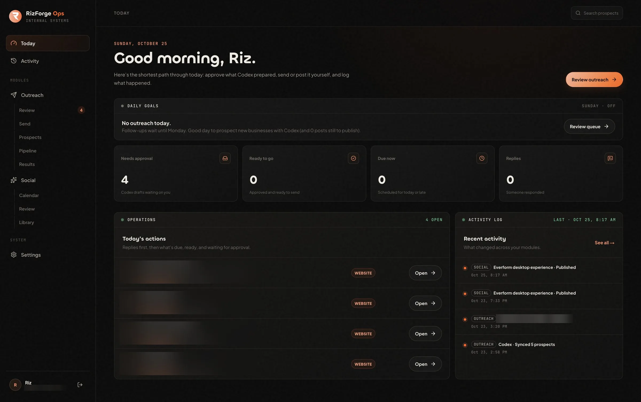This screenshot has height=402, width=641.
Task: Click the arrow on the Review outreach button
Action: [x=614, y=80]
